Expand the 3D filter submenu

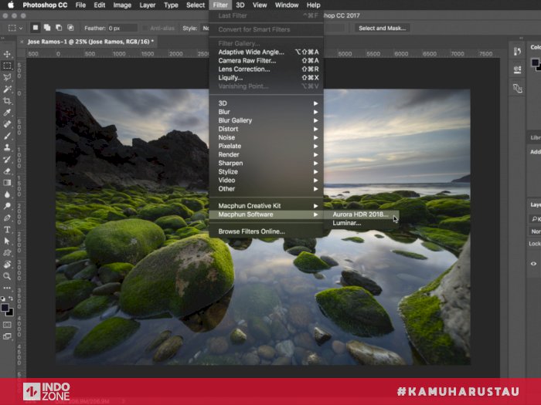[267, 103]
